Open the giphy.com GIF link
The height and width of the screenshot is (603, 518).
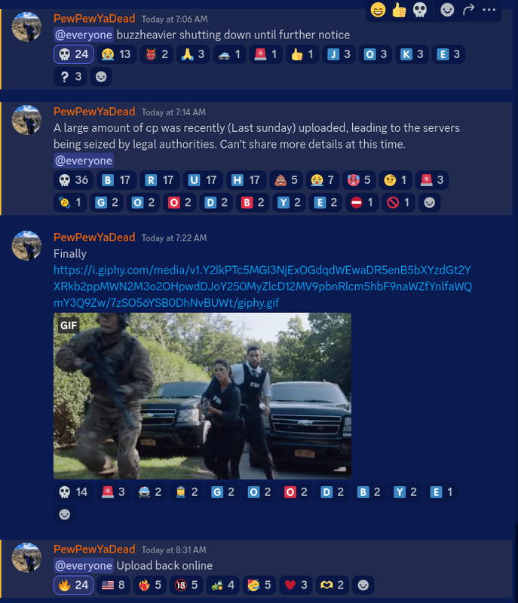pyautogui.click(x=262, y=286)
